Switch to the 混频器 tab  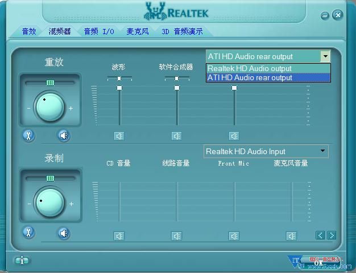click(60, 31)
